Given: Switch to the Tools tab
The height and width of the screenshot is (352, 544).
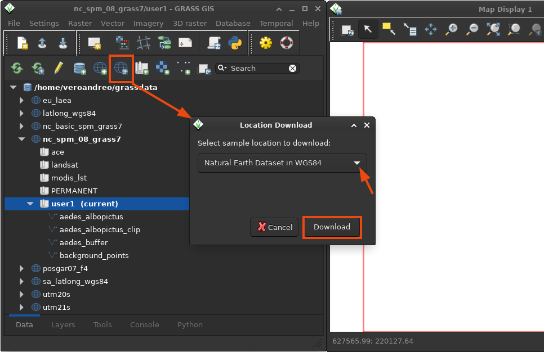Looking at the screenshot, I should (x=102, y=324).
